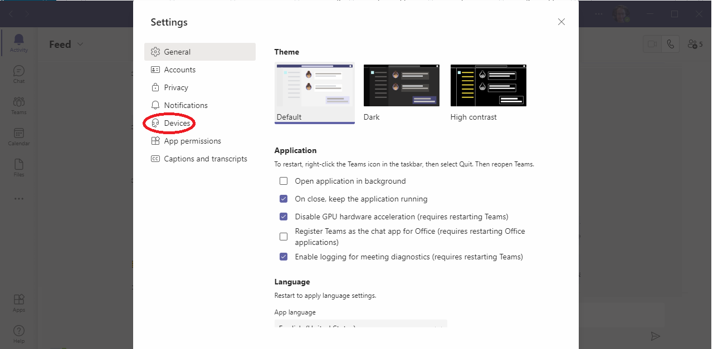The width and height of the screenshot is (713, 349).
Task: Select Notifications settings category
Action: coord(200,105)
